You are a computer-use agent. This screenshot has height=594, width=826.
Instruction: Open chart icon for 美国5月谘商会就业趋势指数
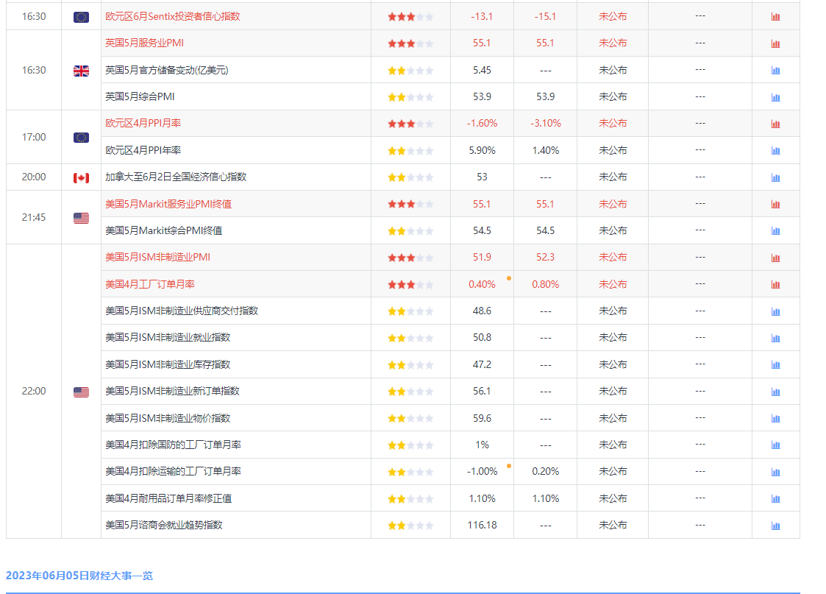pos(775,525)
